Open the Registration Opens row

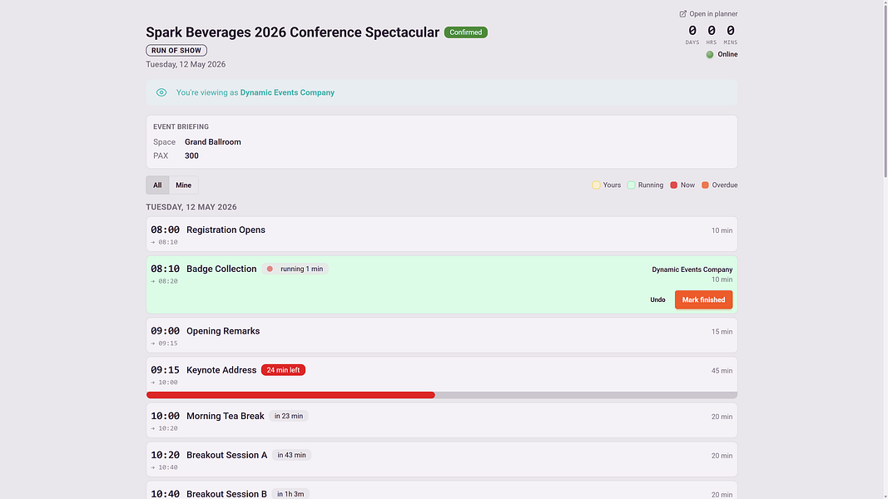point(442,235)
